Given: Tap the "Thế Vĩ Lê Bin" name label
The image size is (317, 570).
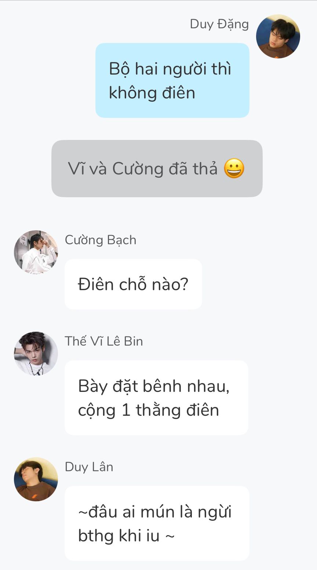Looking at the screenshot, I should click(x=104, y=341).
